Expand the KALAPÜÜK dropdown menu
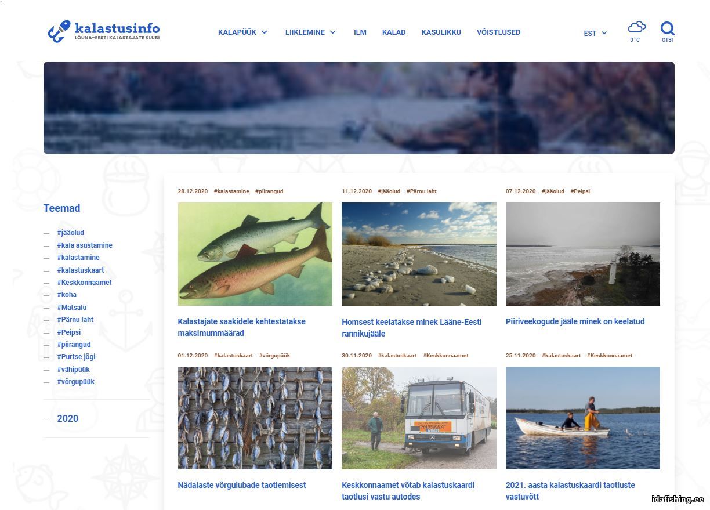This screenshot has width=710, height=510. click(x=242, y=32)
